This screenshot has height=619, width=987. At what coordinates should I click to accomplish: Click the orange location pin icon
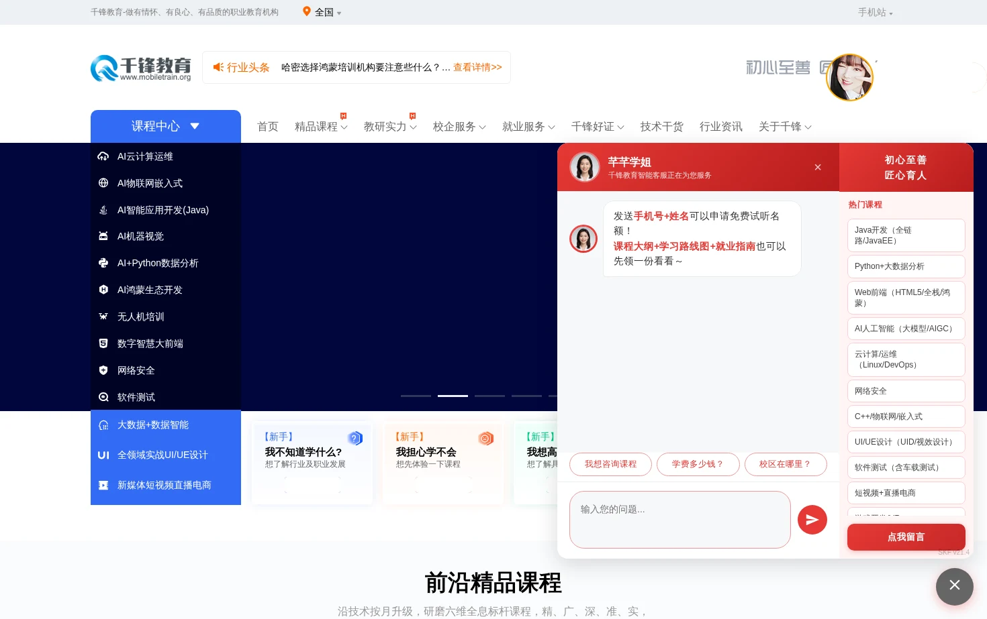coord(307,11)
